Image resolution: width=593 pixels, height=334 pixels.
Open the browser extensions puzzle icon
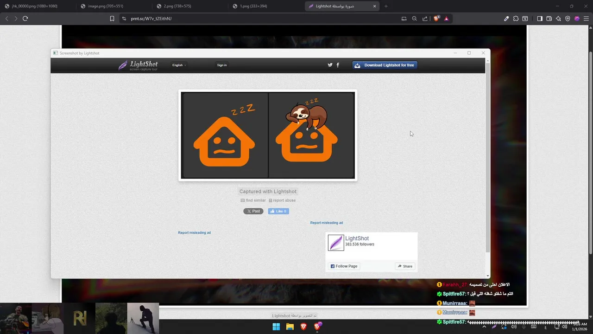pos(516,19)
